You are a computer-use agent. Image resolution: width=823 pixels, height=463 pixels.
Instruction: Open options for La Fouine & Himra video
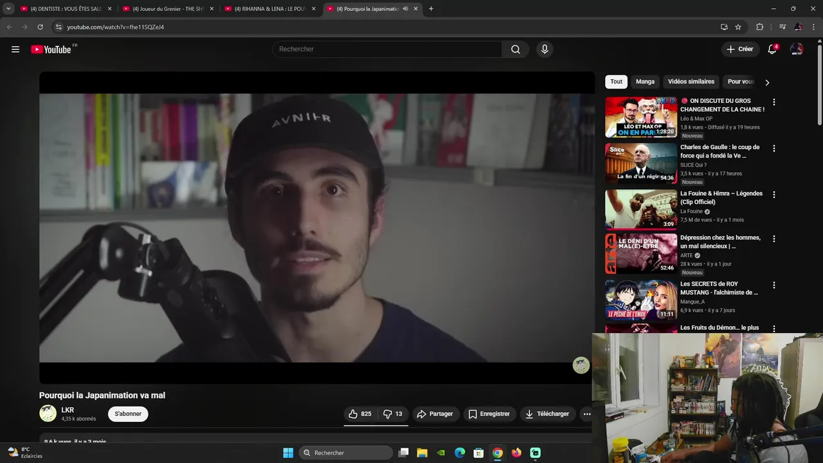tap(774, 195)
